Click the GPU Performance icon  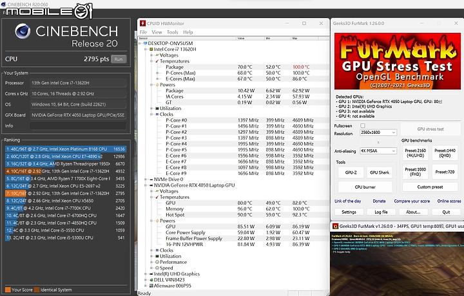click(x=157, y=262)
